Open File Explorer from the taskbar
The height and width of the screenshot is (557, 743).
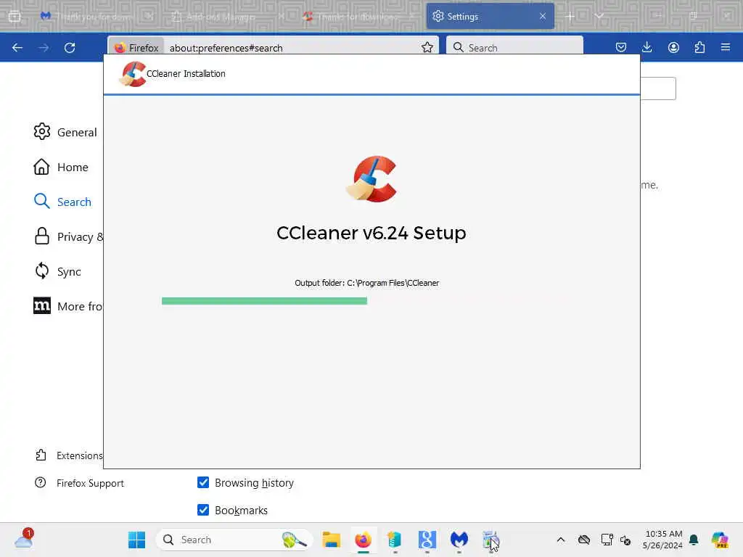click(x=331, y=540)
